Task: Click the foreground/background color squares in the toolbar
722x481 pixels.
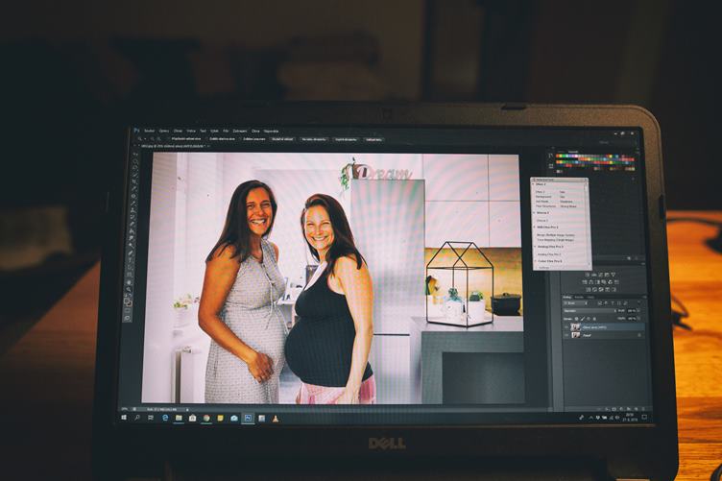Action: point(128,301)
